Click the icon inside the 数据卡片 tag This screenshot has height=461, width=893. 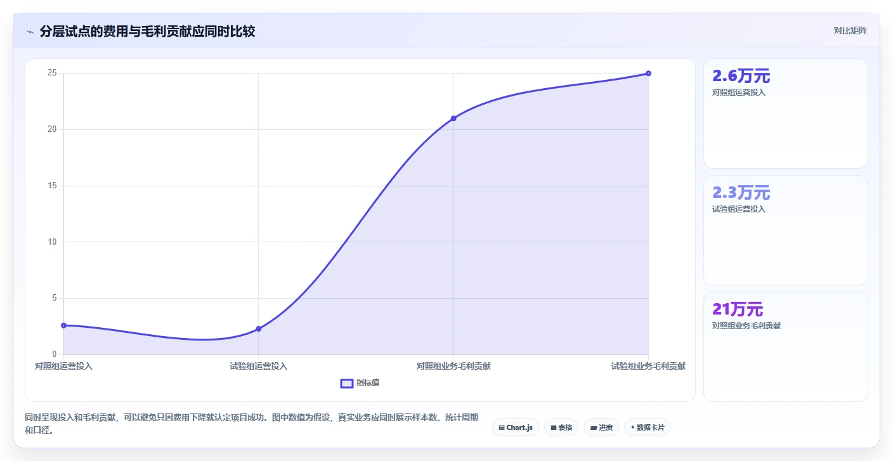click(x=633, y=427)
